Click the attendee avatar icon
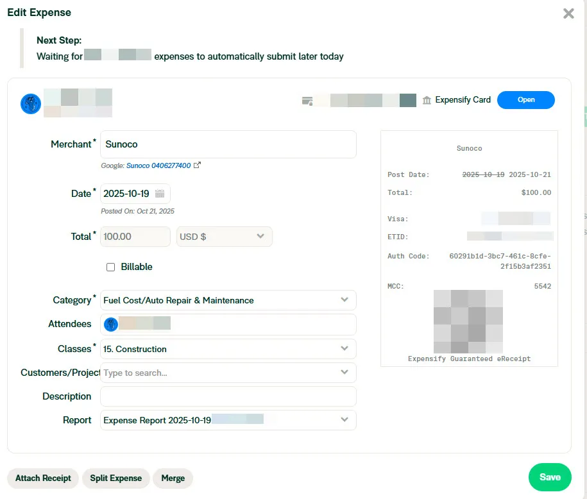 click(x=111, y=325)
